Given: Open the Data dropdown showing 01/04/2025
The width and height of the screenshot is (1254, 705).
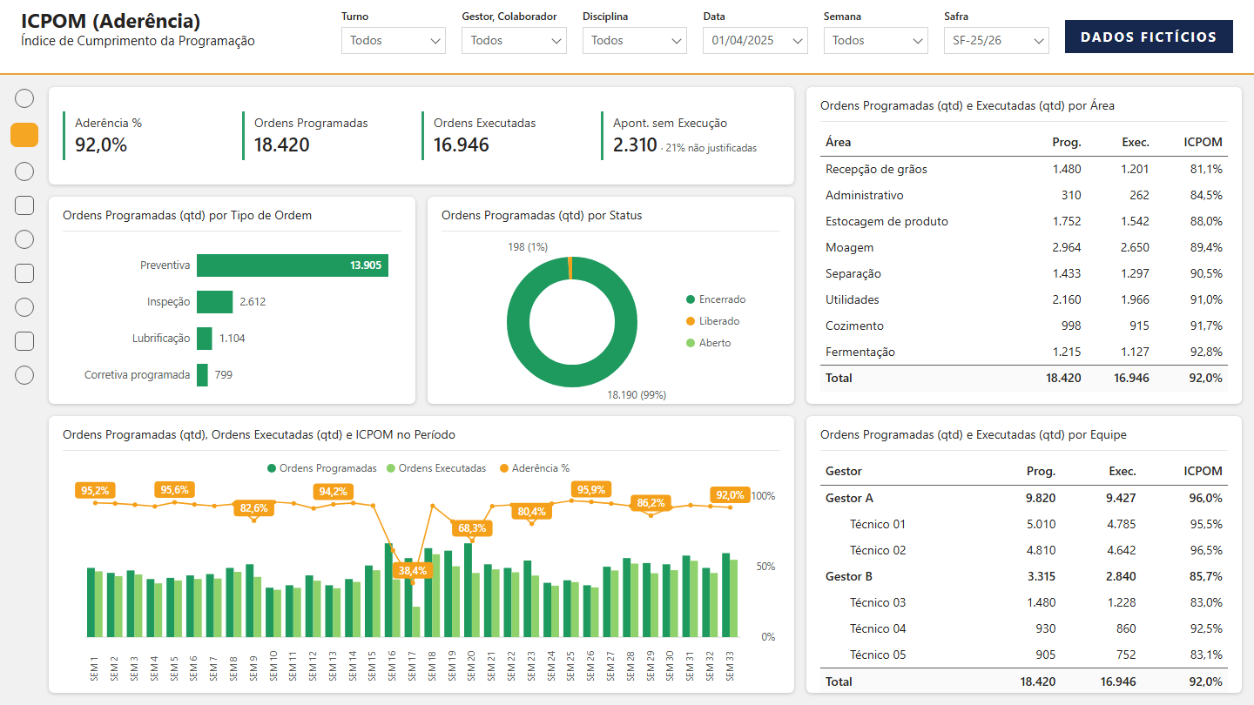Looking at the screenshot, I should [755, 41].
